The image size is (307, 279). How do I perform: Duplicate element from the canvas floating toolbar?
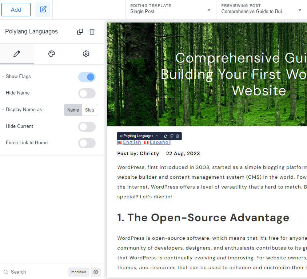pyautogui.click(x=172, y=136)
